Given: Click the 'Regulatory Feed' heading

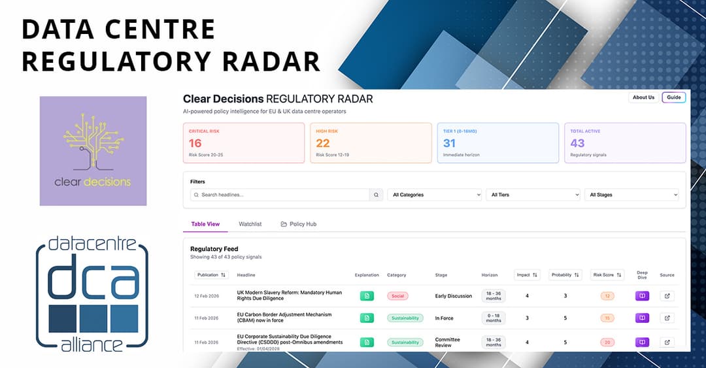Looking at the screenshot, I should [214, 248].
